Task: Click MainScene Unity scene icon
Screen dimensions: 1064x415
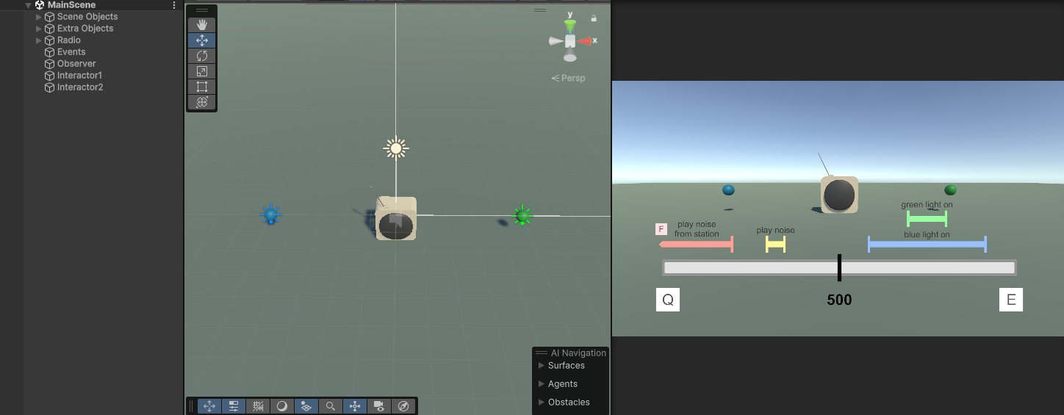Action: (40, 5)
